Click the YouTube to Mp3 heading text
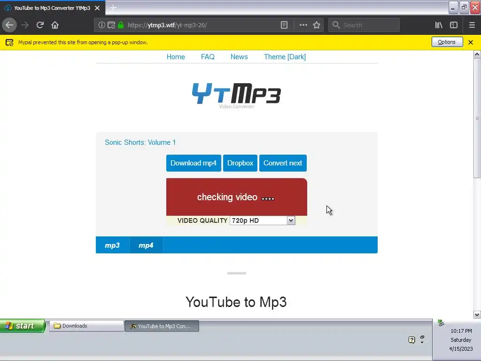The image size is (481, 361). click(236, 302)
